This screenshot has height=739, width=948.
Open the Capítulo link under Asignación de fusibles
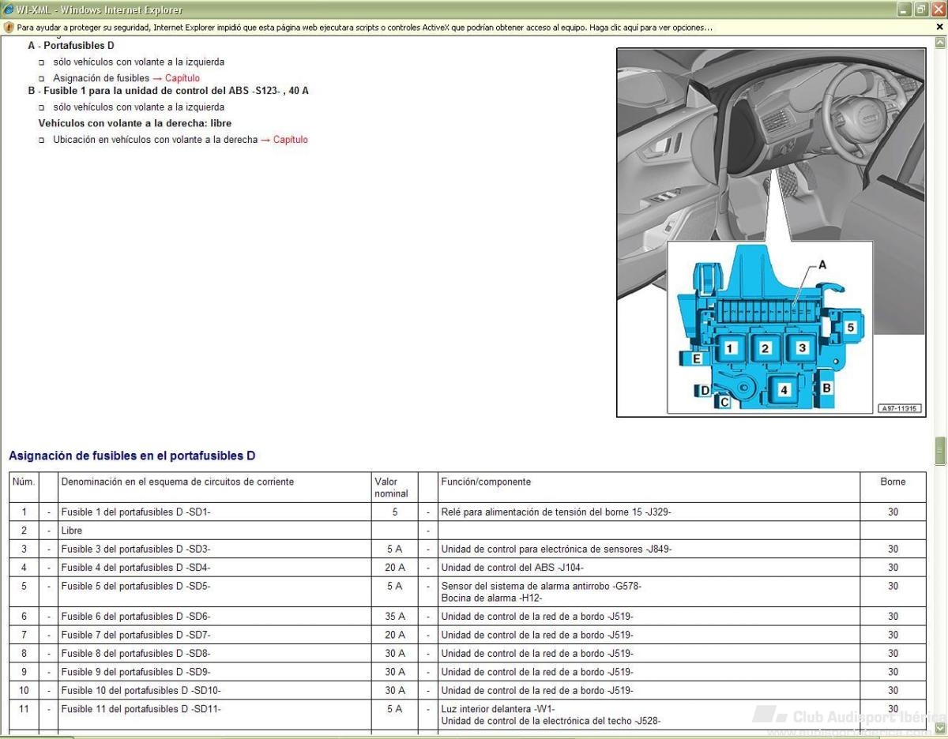click(176, 78)
